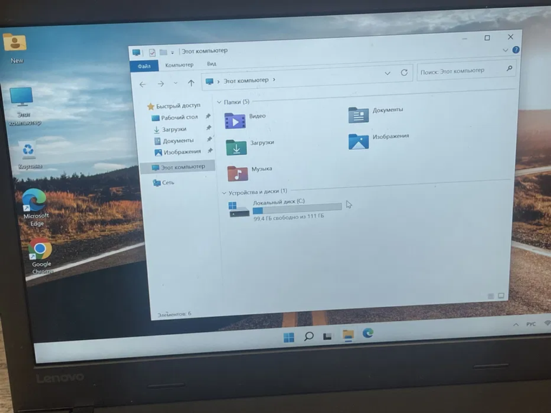
Task: Click the Локальный диск (C:) usage bar
Action: [x=296, y=209]
